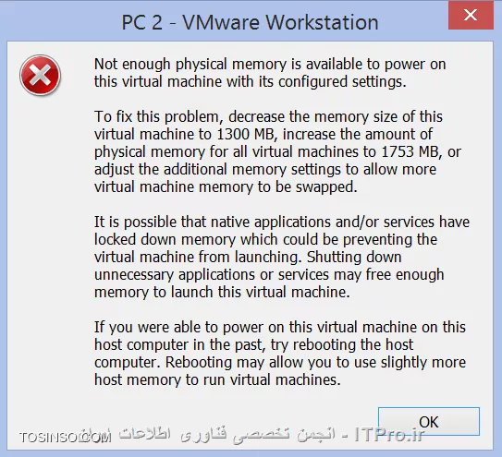The image size is (502, 457).
Task: Click the ITPro.ir watermark text
Action: coord(389,434)
